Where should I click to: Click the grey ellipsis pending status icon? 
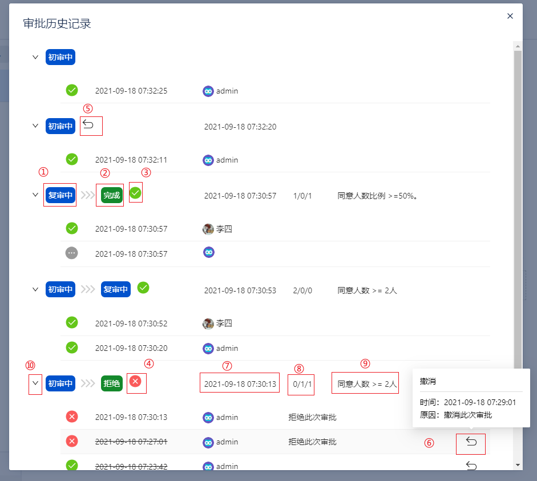72,253
